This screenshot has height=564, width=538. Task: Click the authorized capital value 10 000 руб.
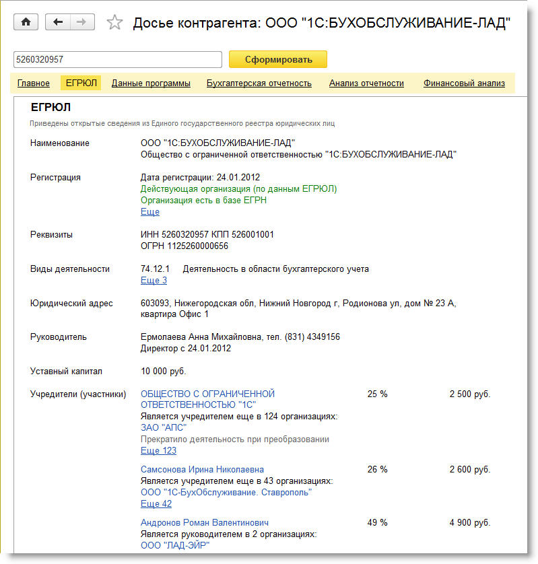164,372
